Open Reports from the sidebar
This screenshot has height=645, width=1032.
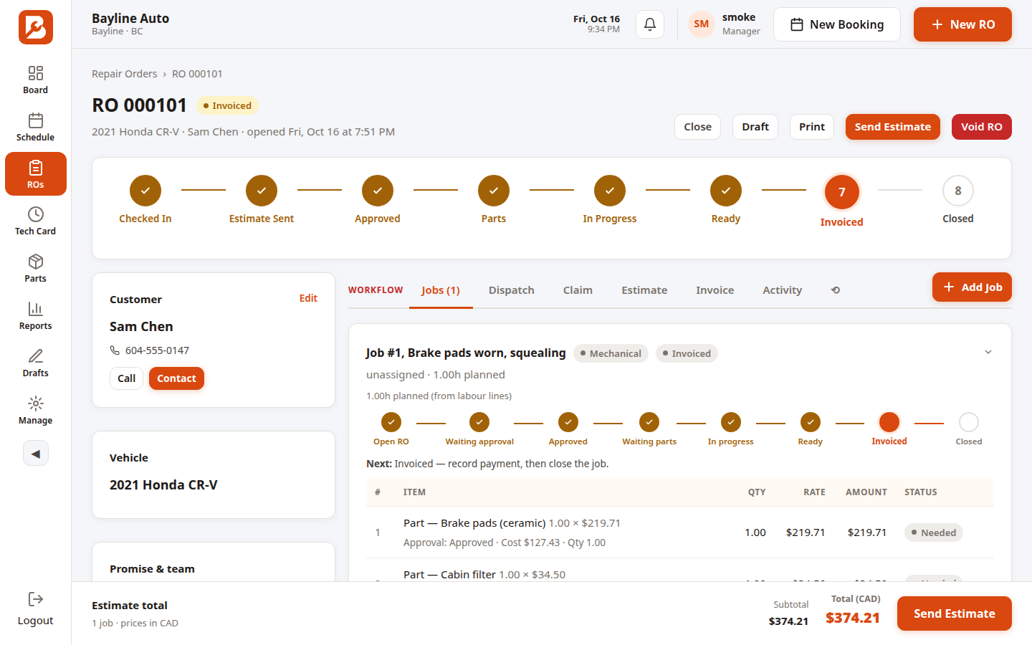pyautogui.click(x=35, y=316)
